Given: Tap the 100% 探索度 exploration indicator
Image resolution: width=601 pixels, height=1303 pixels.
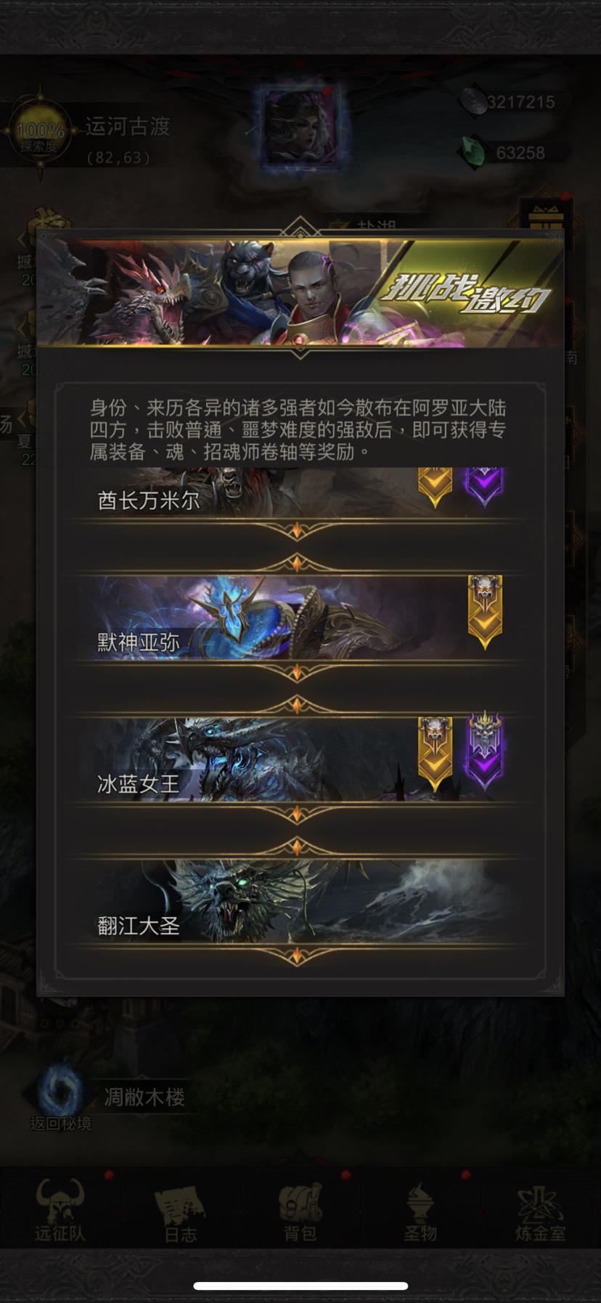Looking at the screenshot, I should [40, 133].
